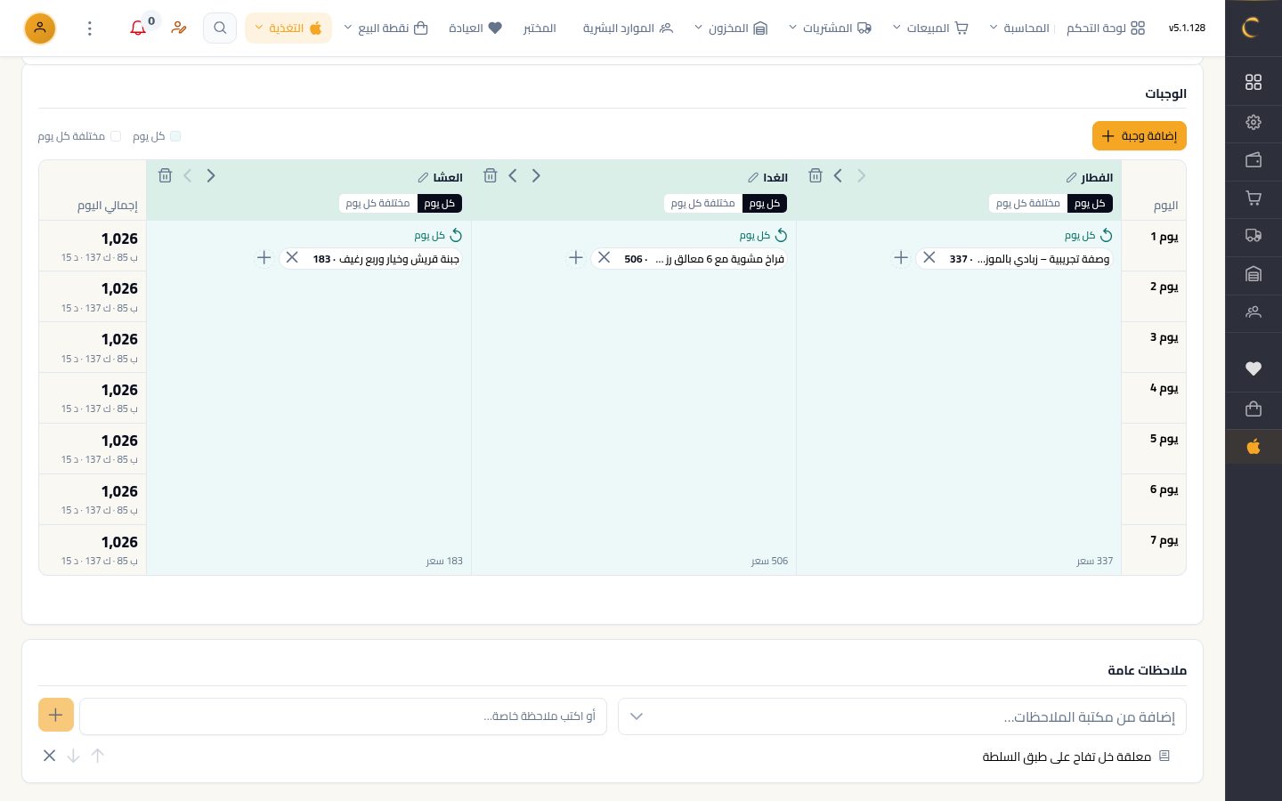Delete the الغدا meal column
Screen dimensions: 1282x801
pos(491,176)
